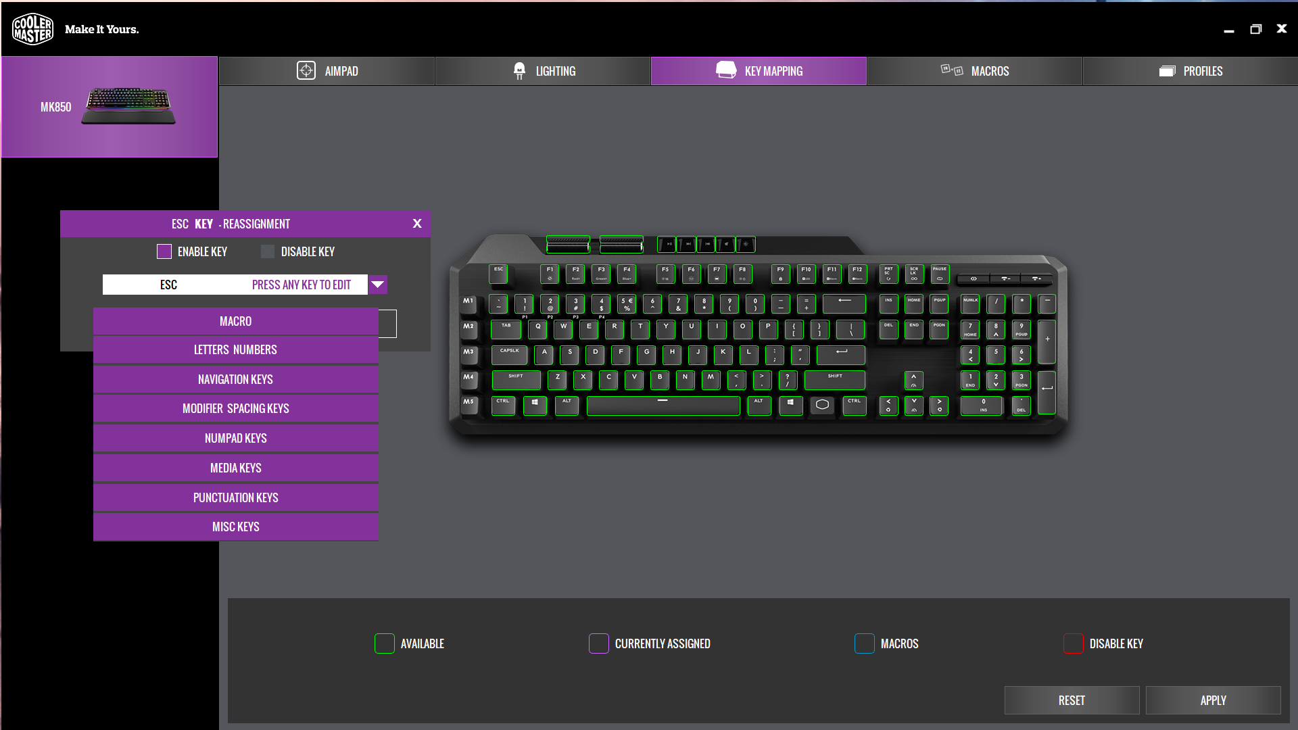Open the Macros tab

pos(974,71)
